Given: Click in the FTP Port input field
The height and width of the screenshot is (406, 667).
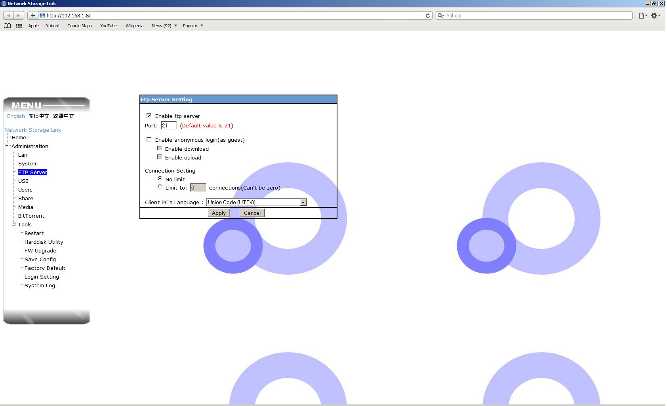Looking at the screenshot, I should (169, 125).
